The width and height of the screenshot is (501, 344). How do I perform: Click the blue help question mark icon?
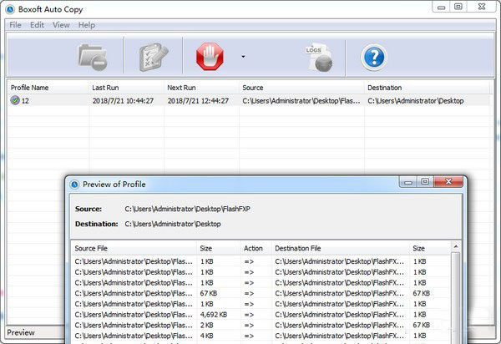[374, 58]
